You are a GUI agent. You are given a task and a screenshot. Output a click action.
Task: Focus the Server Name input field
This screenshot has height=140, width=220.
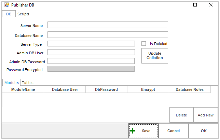[108, 25]
